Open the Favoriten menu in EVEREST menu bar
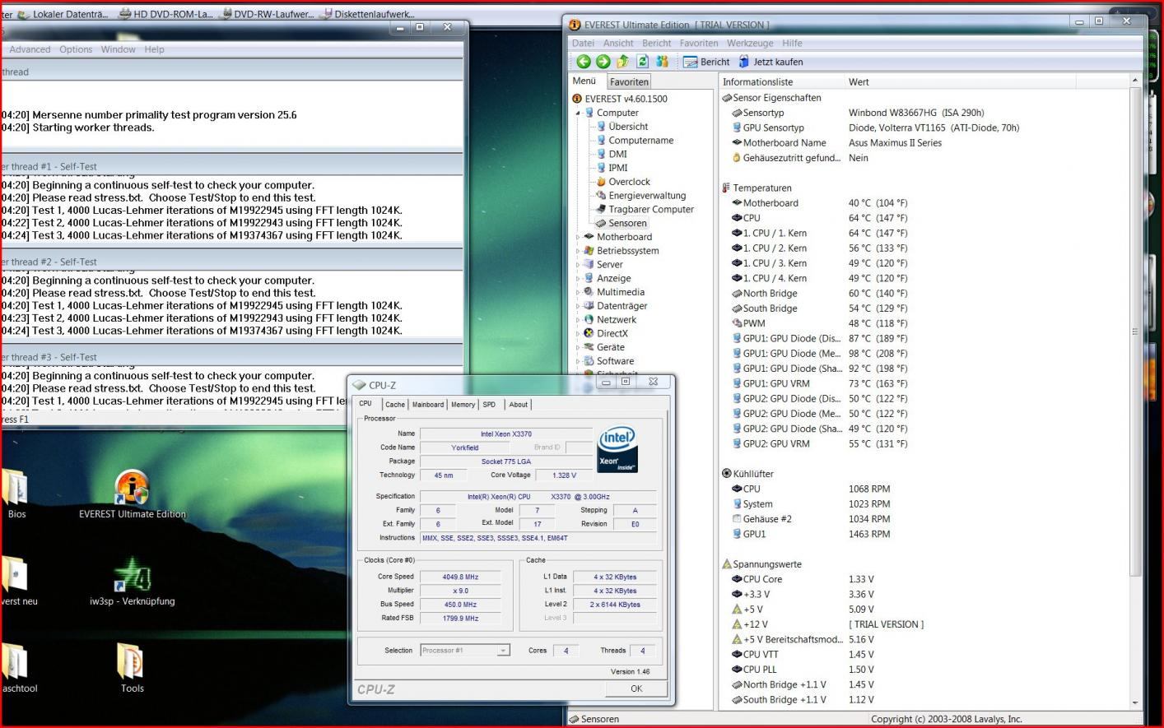Image resolution: width=1164 pixels, height=728 pixels. pos(698,44)
